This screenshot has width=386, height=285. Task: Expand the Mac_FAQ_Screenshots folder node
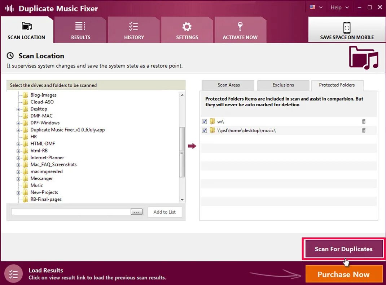[x=18, y=165]
